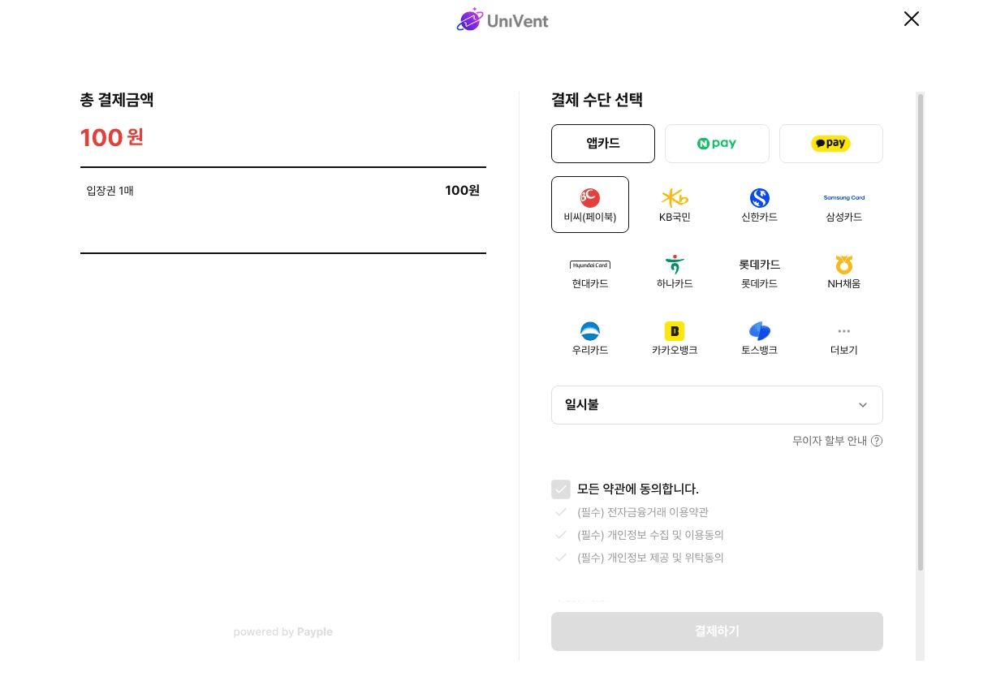Choose Hana Card icon
Screen dimensions: 992x694
tap(675, 265)
